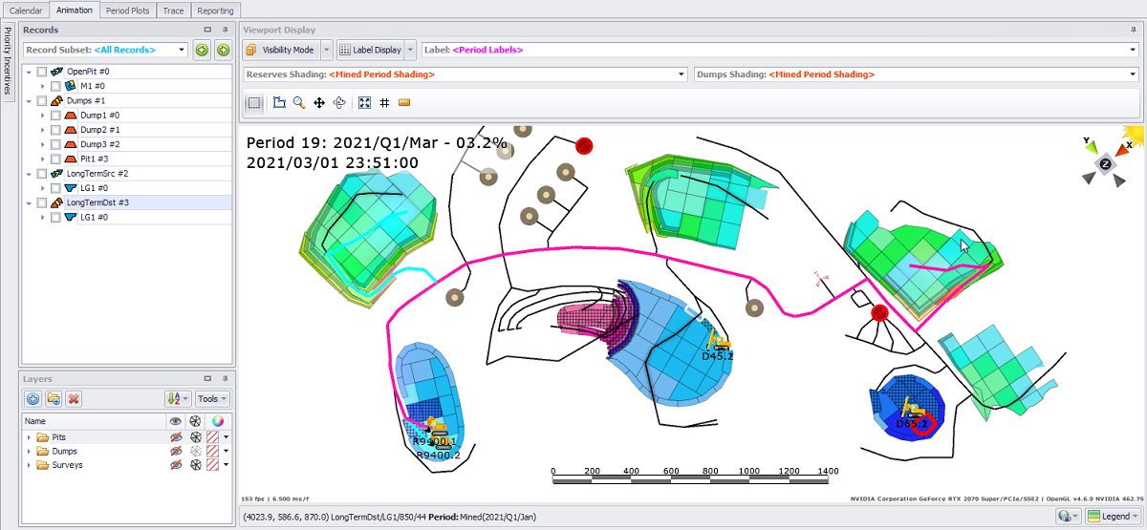The height and width of the screenshot is (530, 1147).
Task: Toggle the grid hash icon
Action: click(384, 103)
